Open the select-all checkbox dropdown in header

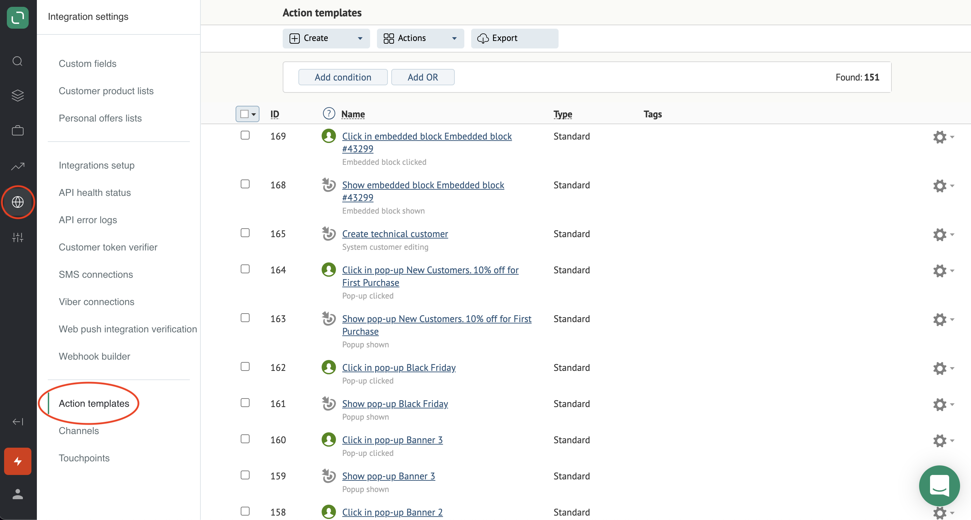tap(247, 114)
